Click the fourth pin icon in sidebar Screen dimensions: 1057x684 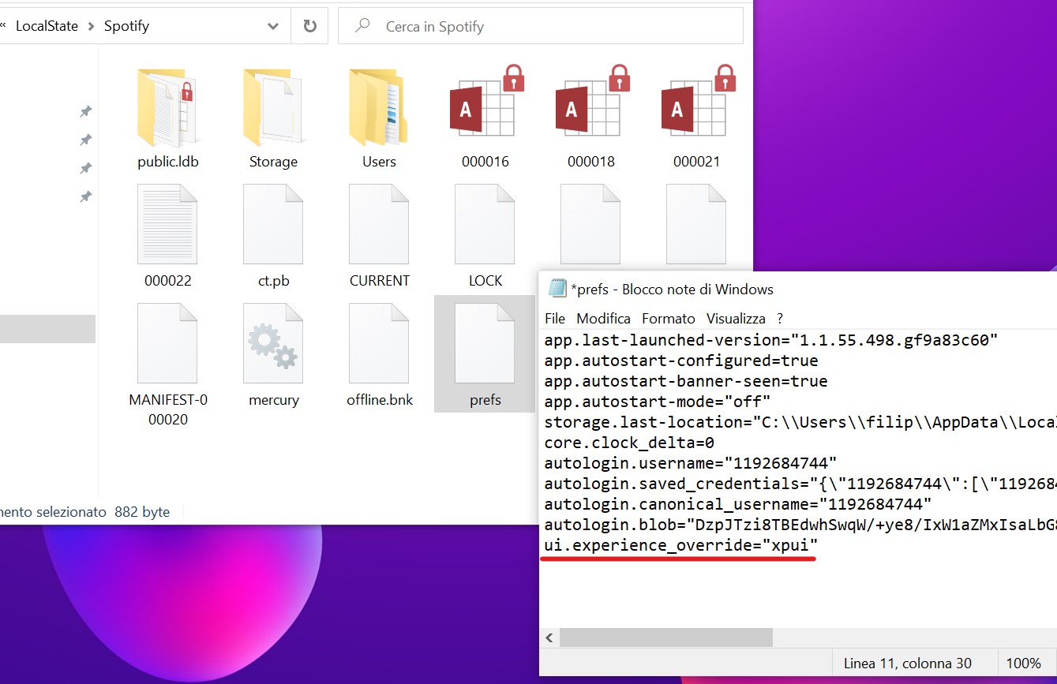point(85,196)
